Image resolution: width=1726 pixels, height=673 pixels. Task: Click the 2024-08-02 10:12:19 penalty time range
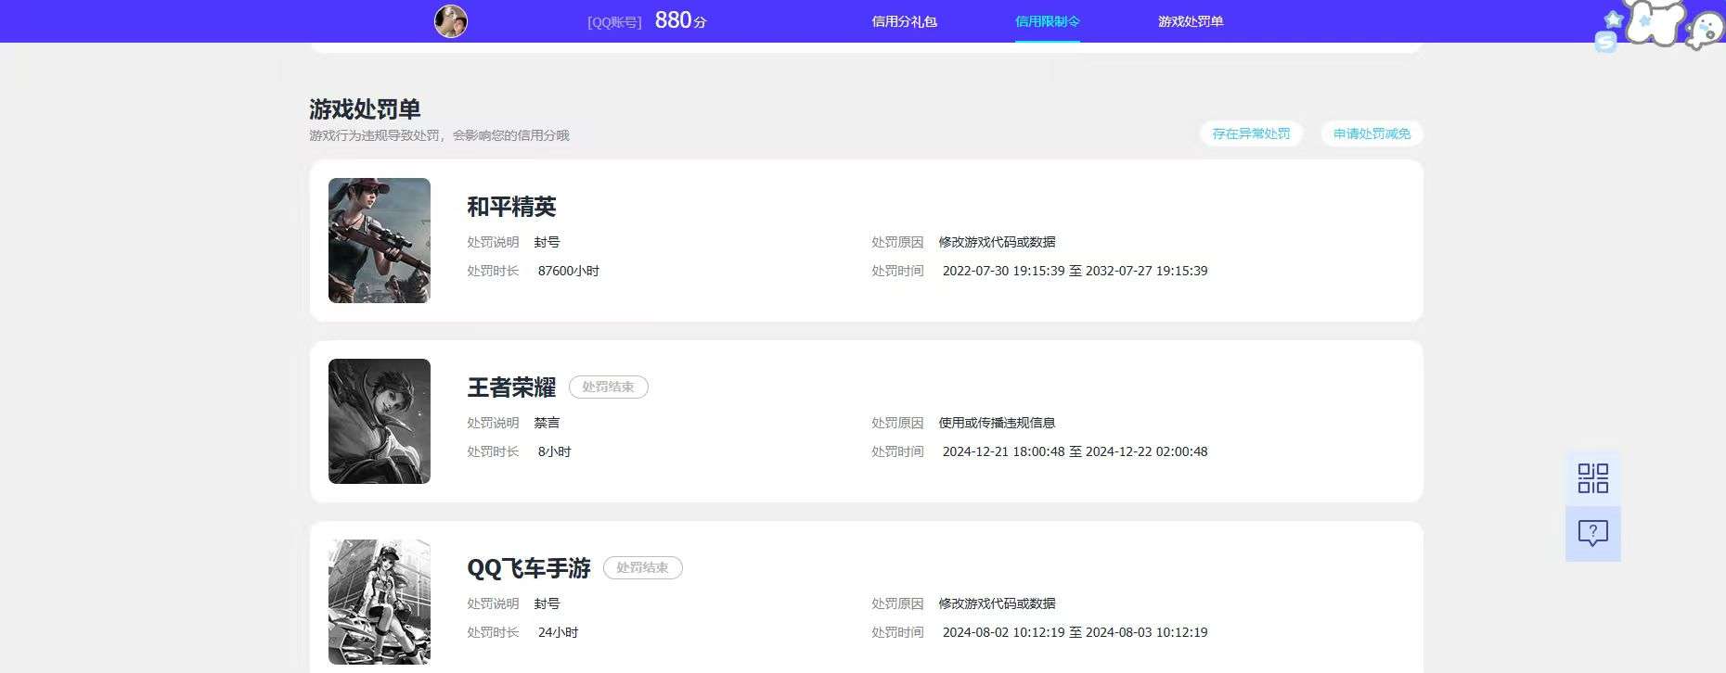[1075, 632]
